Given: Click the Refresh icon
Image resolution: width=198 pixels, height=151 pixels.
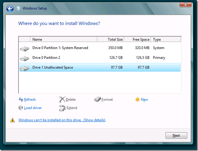Looking at the screenshot, I should (21, 100).
